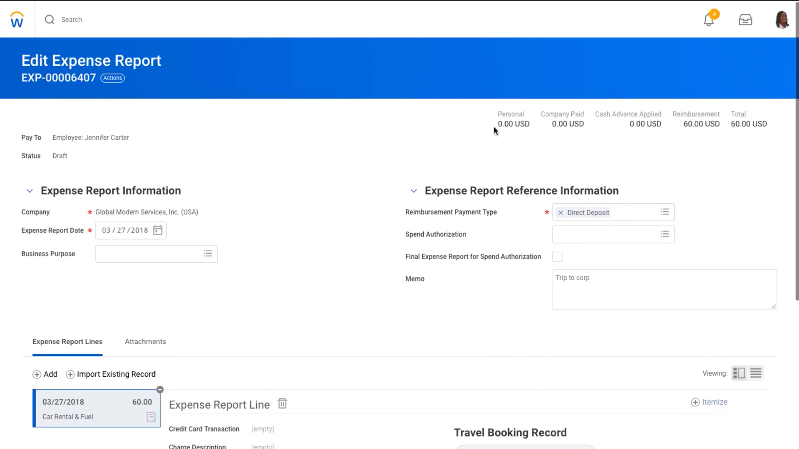Click Import Existing Record
The width and height of the screenshot is (799, 449).
point(111,374)
